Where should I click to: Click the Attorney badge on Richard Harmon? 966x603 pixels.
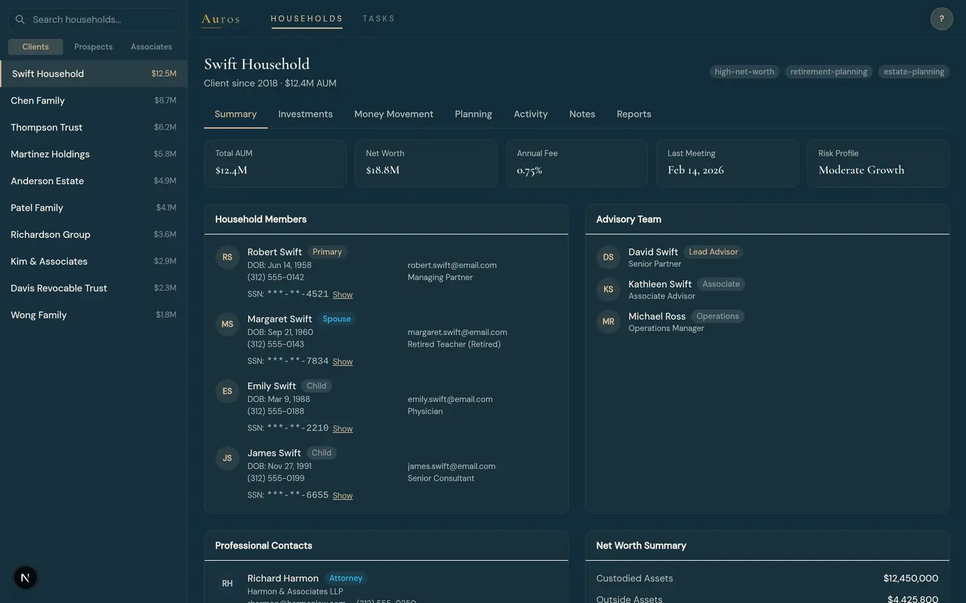click(x=345, y=578)
